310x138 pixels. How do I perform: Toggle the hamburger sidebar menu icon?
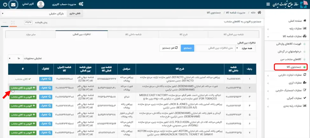point(268,4)
